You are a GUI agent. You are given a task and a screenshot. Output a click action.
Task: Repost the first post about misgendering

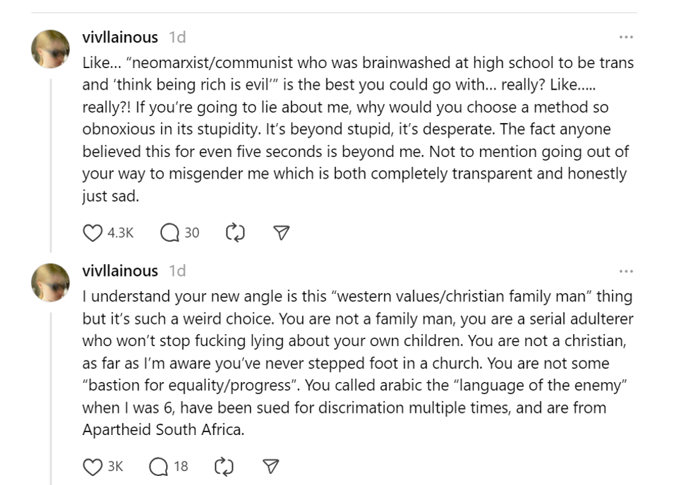pos(236,233)
